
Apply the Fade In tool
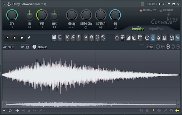[129, 38]
